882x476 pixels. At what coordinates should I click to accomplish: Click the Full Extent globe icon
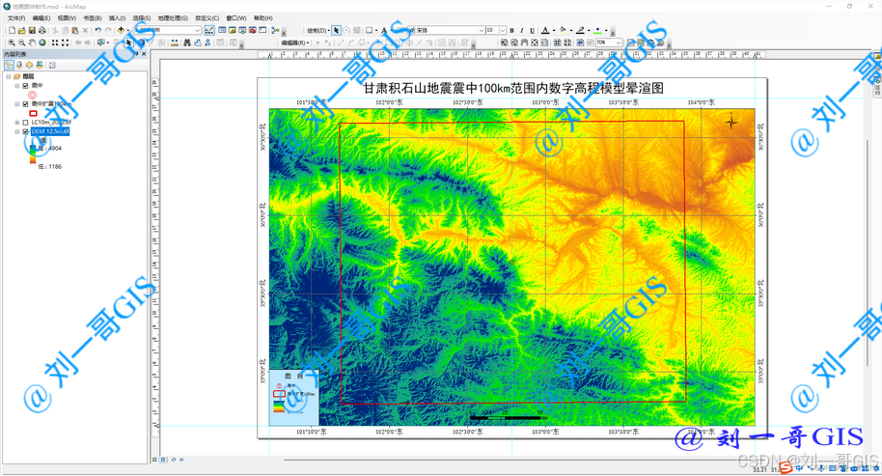(x=42, y=42)
